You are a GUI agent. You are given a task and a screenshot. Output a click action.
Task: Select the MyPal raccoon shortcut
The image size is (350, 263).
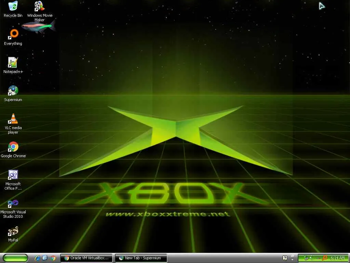click(x=13, y=234)
